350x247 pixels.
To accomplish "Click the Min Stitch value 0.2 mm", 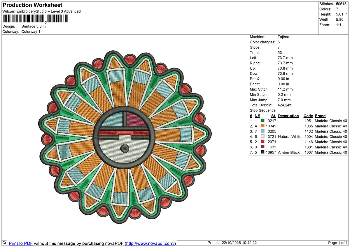I will (284, 95).
